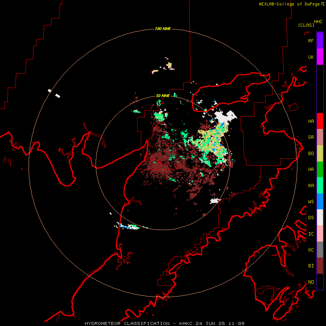This screenshot has width=326, height=326.
Task: Click the 'HA' legend label
Action: (311, 121)
